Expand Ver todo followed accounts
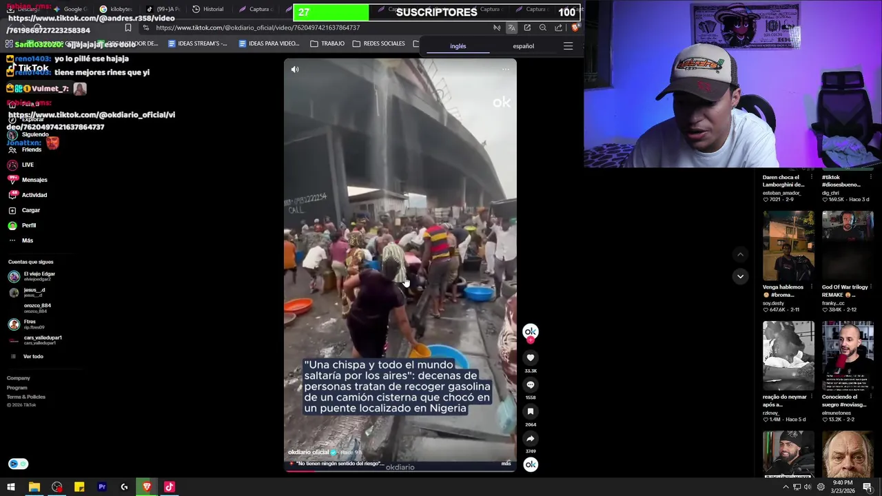 click(28, 356)
